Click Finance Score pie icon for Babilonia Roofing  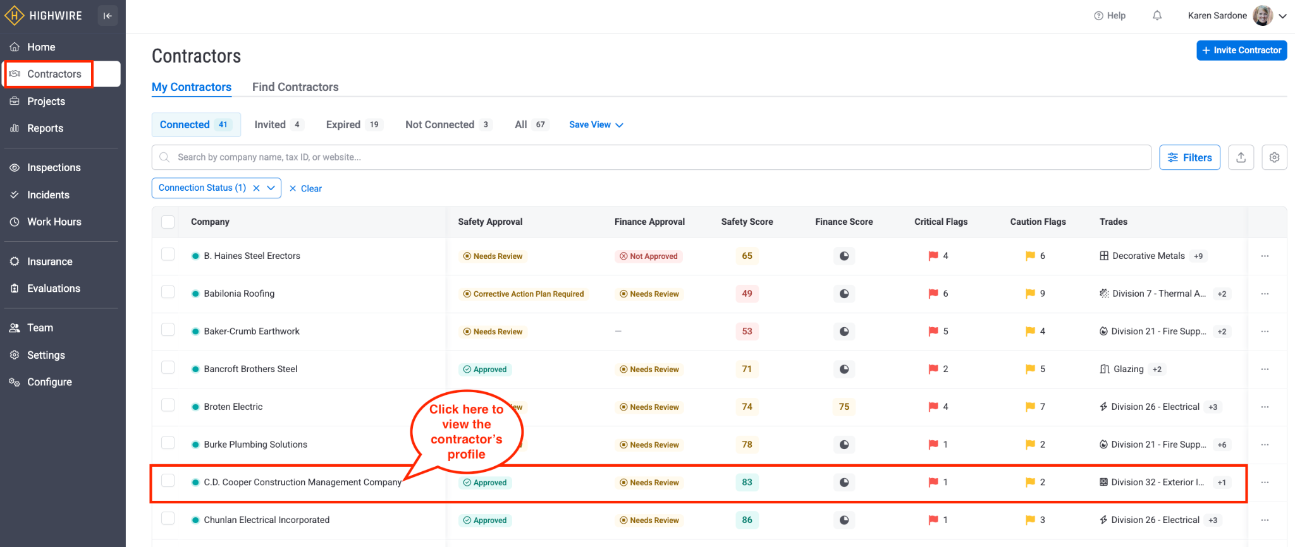pyautogui.click(x=844, y=294)
